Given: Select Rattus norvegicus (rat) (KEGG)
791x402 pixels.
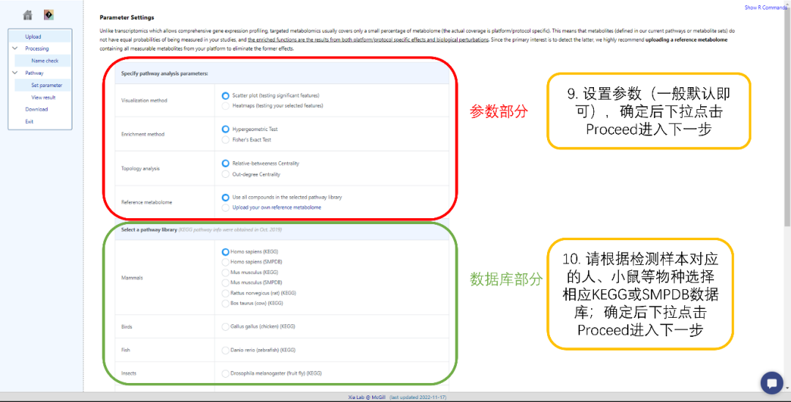Looking at the screenshot, I should [x=226, y=293].
